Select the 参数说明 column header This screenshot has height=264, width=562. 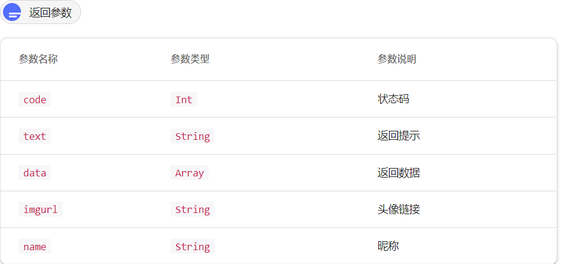pos(397,59)
